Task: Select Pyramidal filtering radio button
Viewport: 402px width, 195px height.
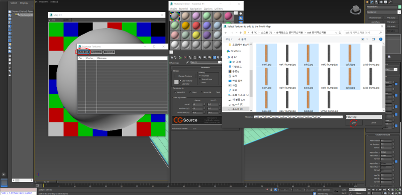Action: click(200, 76)
